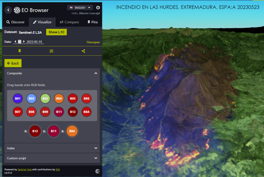264x177 pixels.
Task: Pin the current layer with pin icon
Action: click(20, 51)
